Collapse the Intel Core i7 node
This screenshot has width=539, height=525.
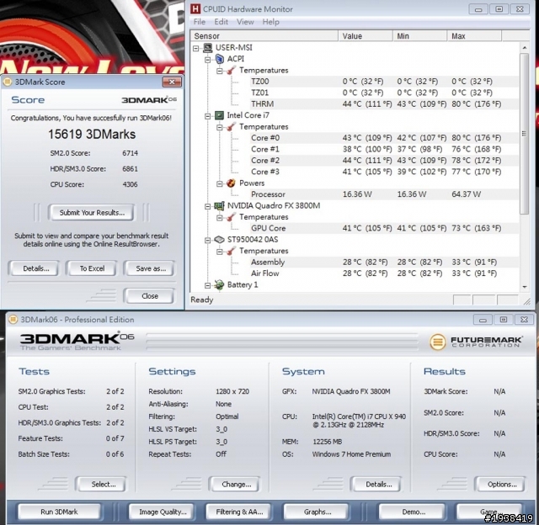pos(208,116)
